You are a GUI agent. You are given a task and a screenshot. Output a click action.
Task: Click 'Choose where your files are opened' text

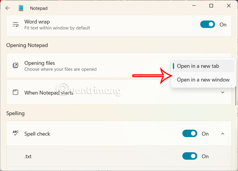click(x=60, y=69)
